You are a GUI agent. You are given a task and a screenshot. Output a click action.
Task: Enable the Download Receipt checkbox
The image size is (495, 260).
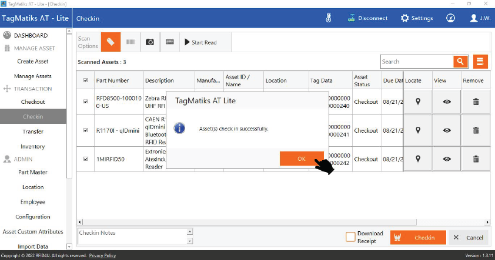[350, 237]
